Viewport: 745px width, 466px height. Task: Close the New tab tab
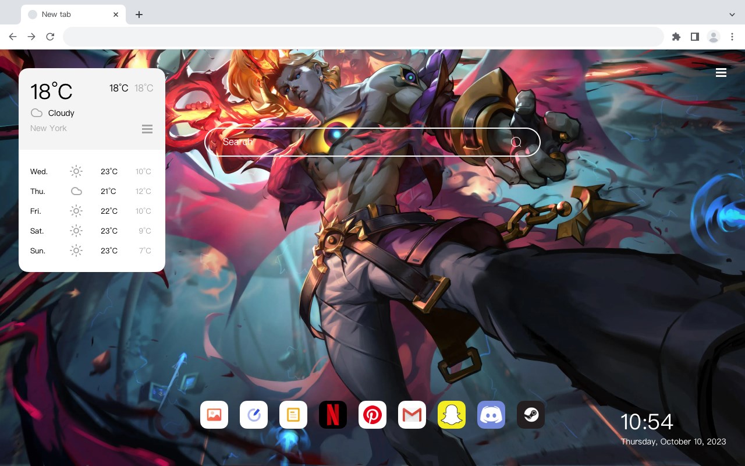pos(116,15)
